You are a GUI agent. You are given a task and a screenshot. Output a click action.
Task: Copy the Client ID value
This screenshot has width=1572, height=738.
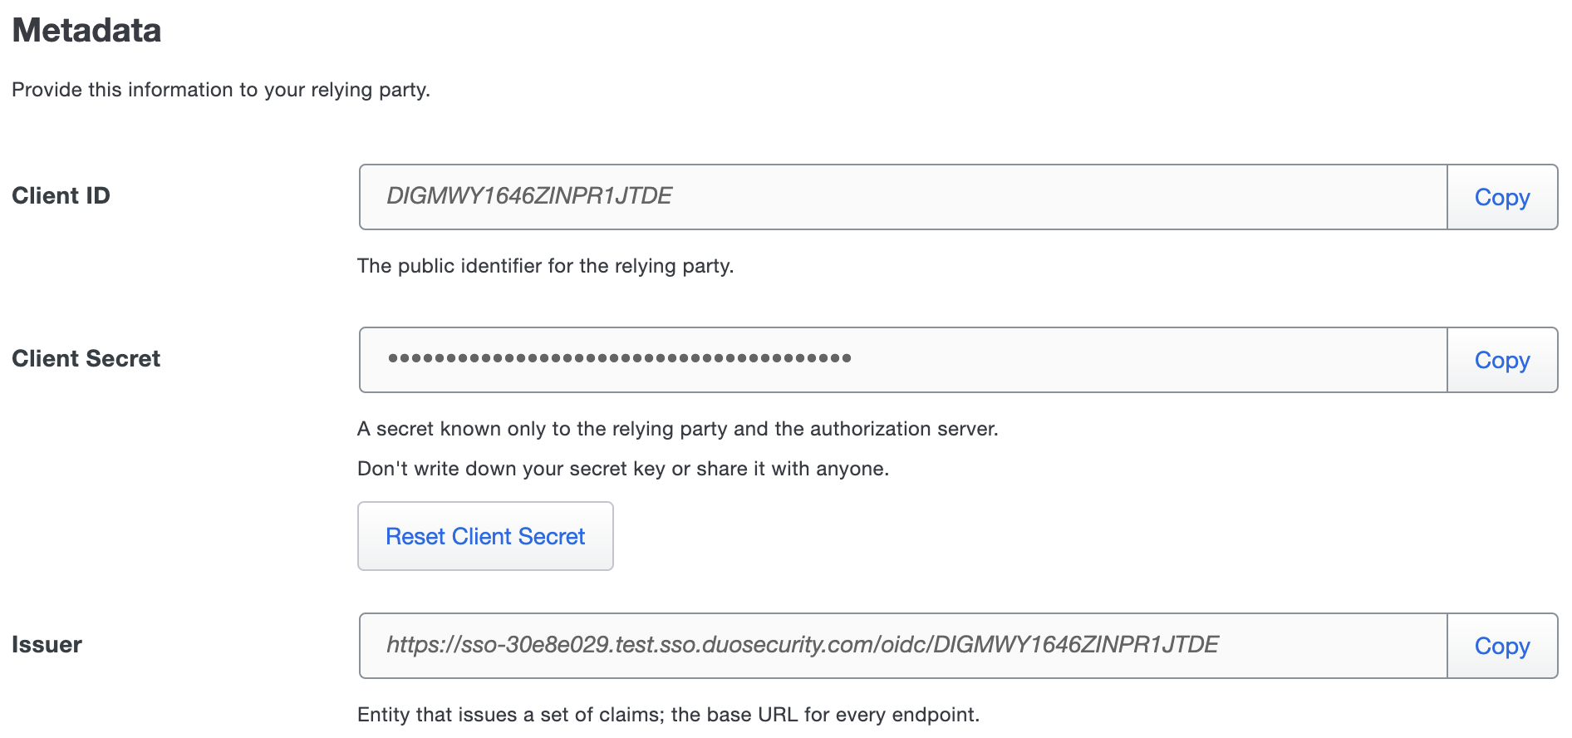(x=1501, y=197)
